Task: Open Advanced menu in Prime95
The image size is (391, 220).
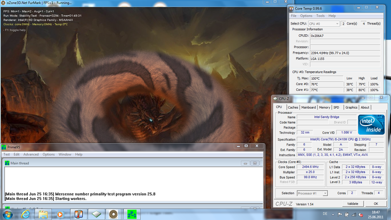Action: coord(31,154)
